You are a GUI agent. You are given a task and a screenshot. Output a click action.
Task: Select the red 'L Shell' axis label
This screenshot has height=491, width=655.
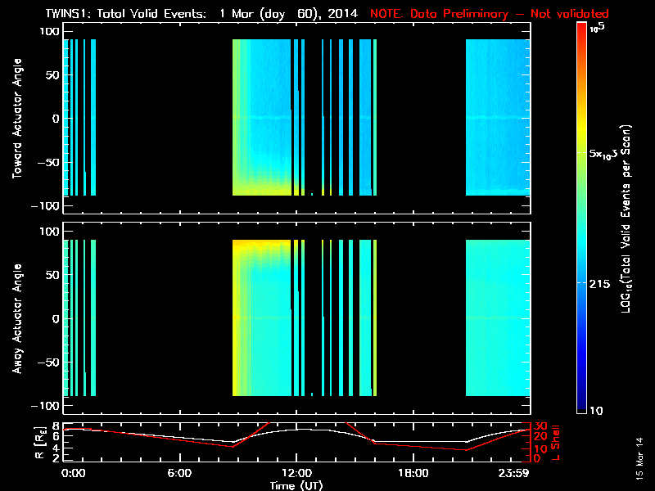pyautogui.click(x=557, y=440)
